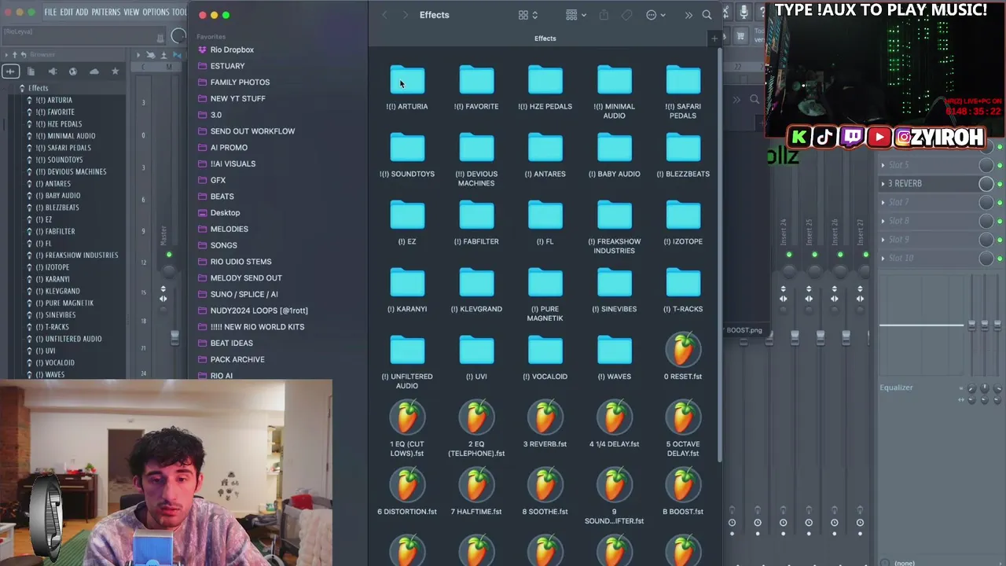Click the Finder tag icon

tap(626, 15)
